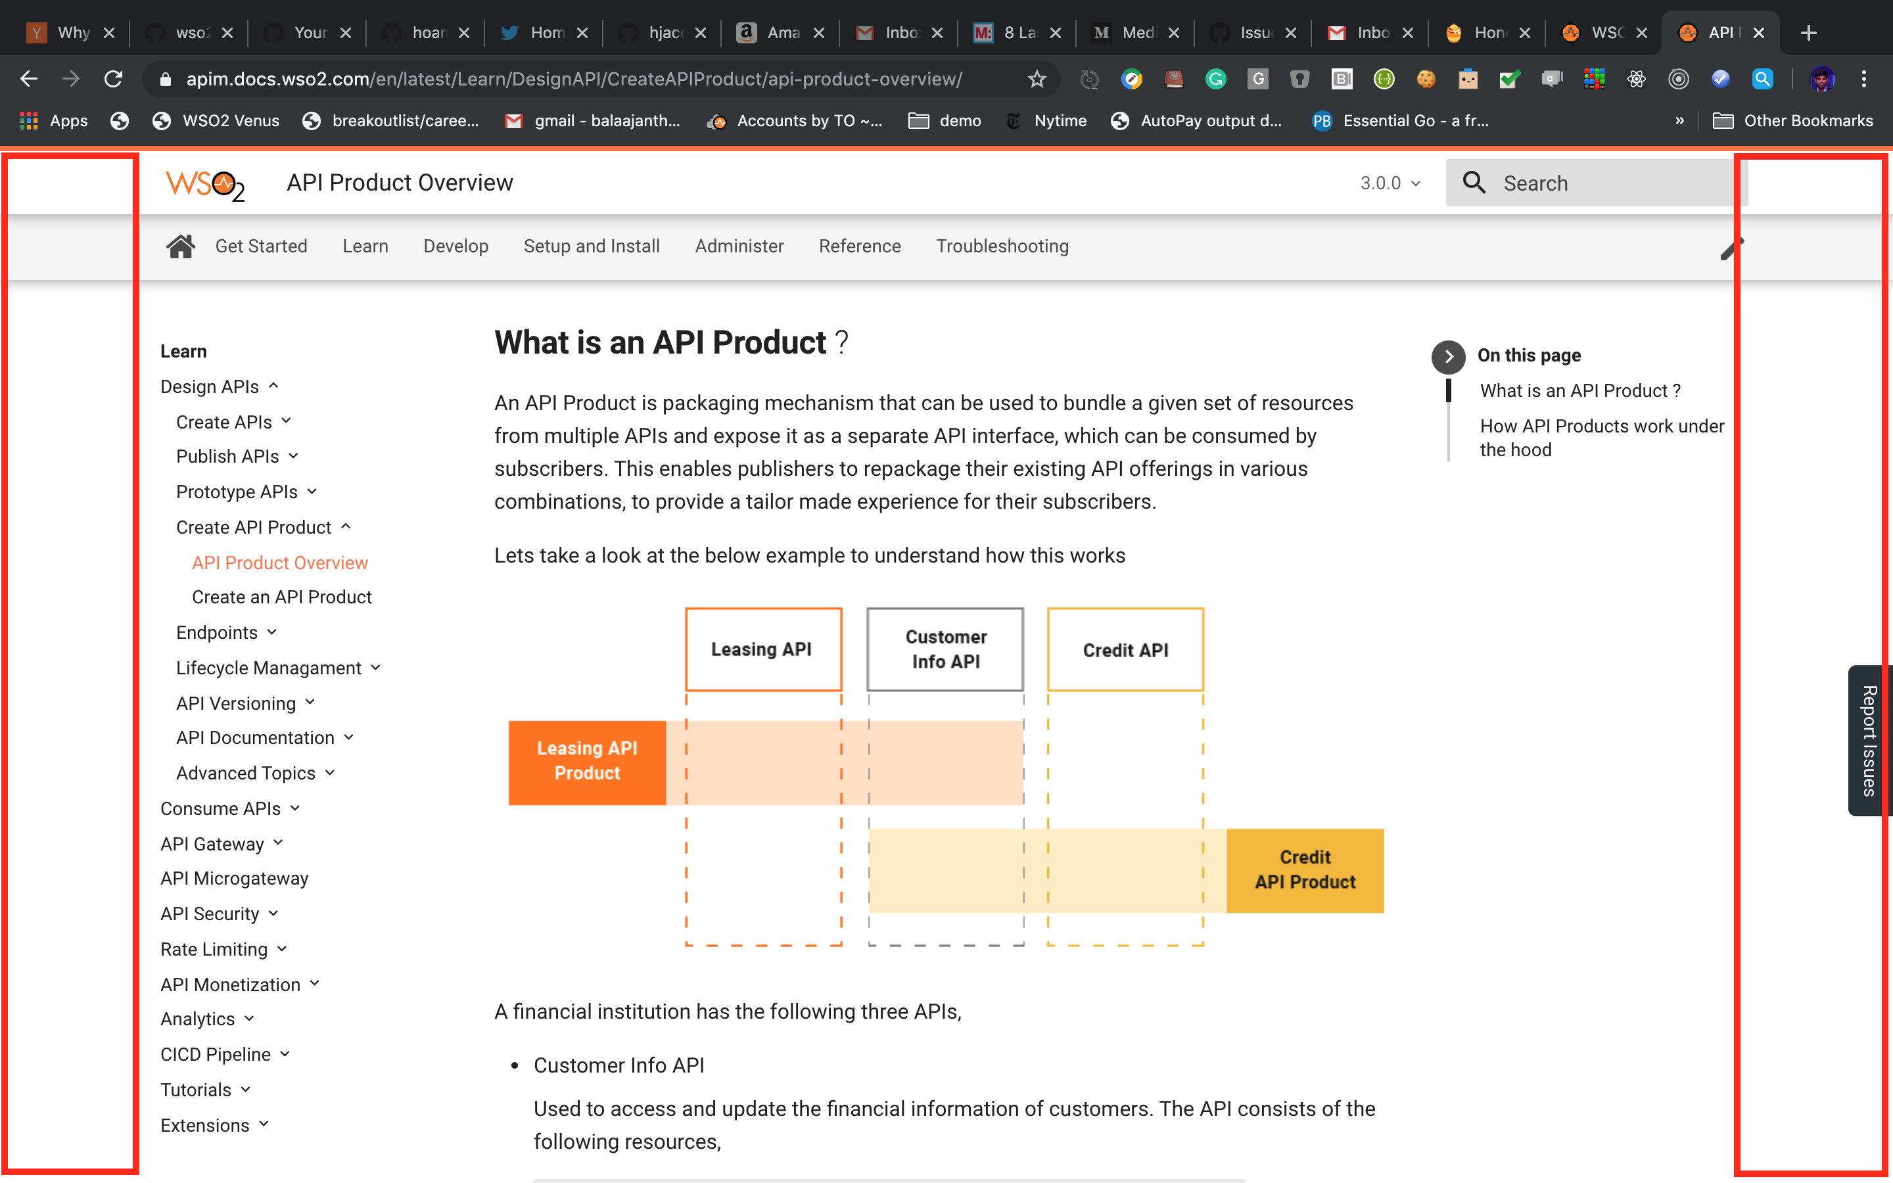The image size is (1893, 1183).
Task: Reload the page using the refresh icon
Action: coord(114,78)
